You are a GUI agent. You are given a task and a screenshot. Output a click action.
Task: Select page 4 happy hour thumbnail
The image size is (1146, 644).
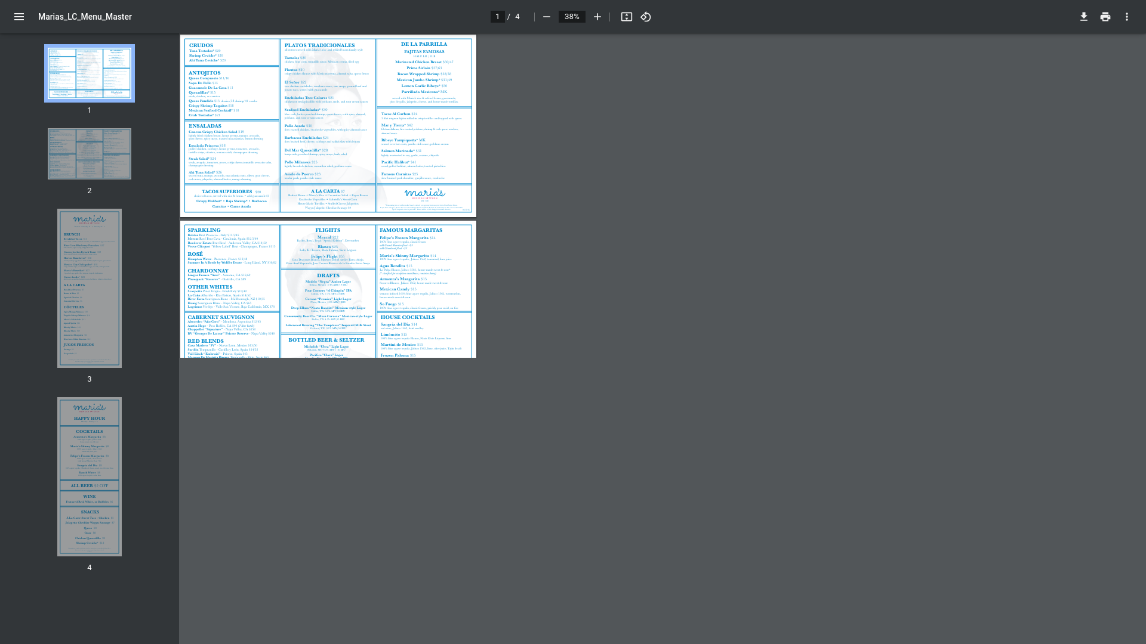[x=90, y=476]
